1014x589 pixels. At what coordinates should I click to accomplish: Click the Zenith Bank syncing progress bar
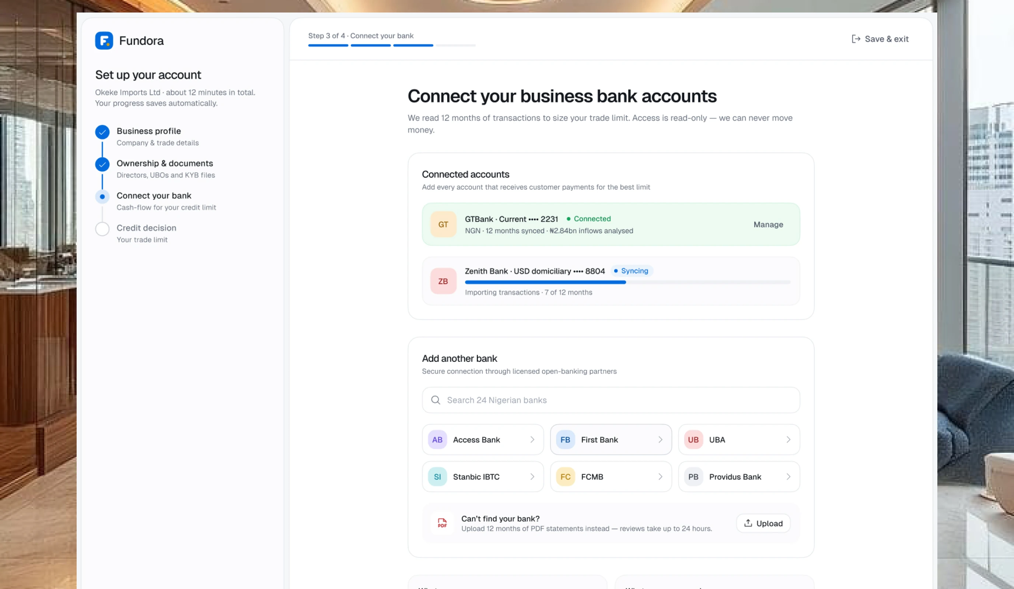pos(627,282)
